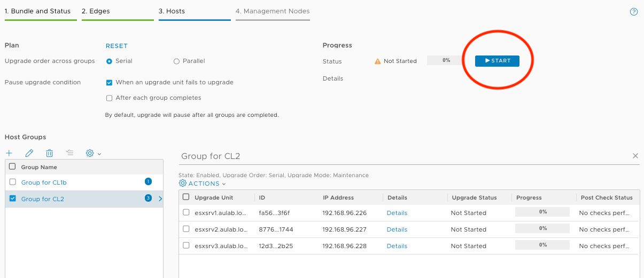Open the host groups gear dropdown

click(93, 153)
